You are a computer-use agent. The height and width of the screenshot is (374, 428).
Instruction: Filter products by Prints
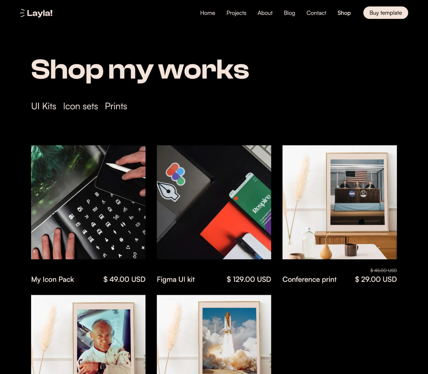click(116, 106)
